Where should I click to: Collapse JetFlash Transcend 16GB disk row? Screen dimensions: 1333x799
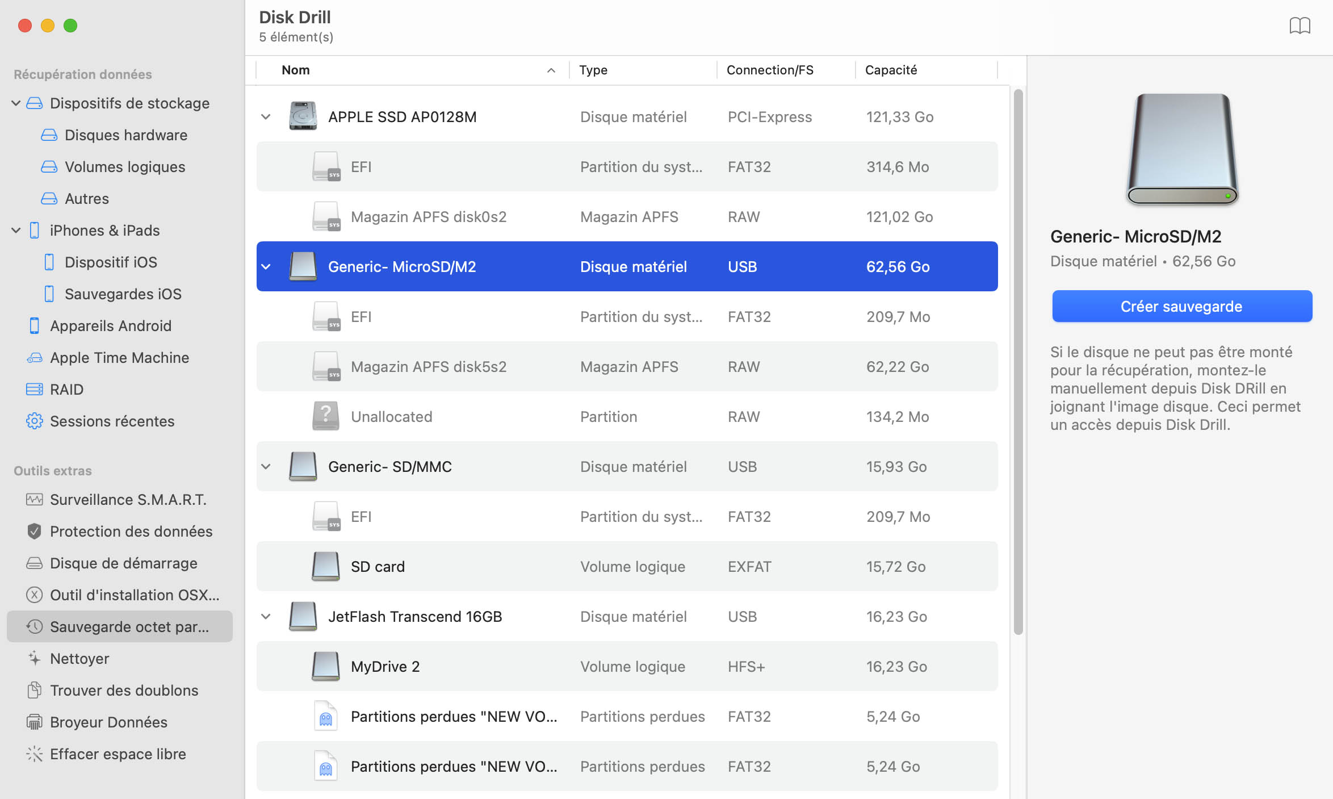click(x=266, y=617)
